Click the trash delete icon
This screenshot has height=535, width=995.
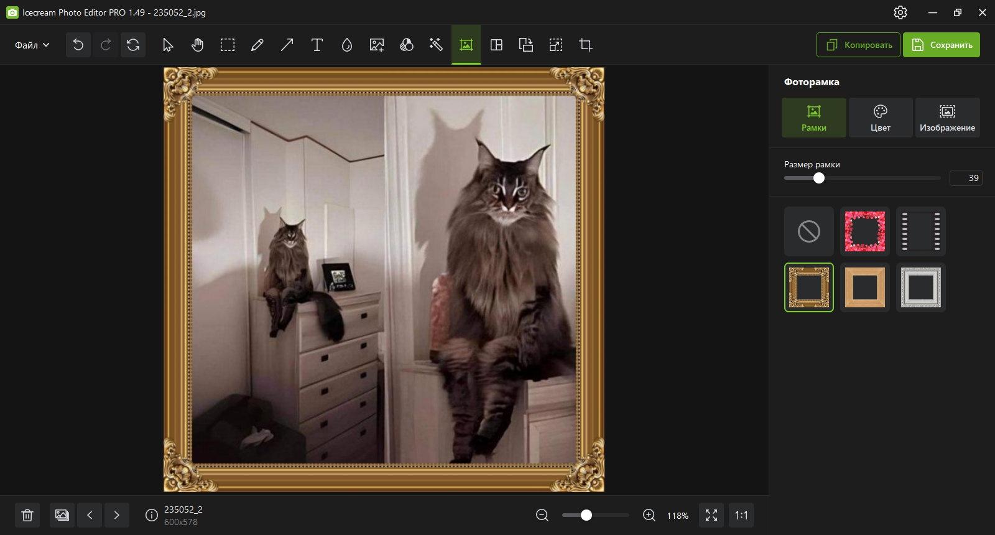click(x=27, y=515)
